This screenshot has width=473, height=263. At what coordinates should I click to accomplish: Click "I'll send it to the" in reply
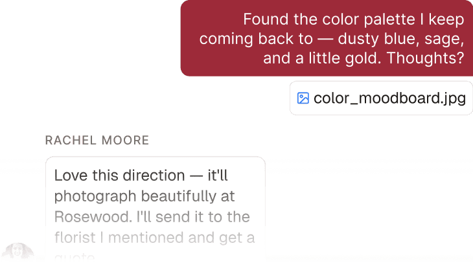click(x=193, y=217)
